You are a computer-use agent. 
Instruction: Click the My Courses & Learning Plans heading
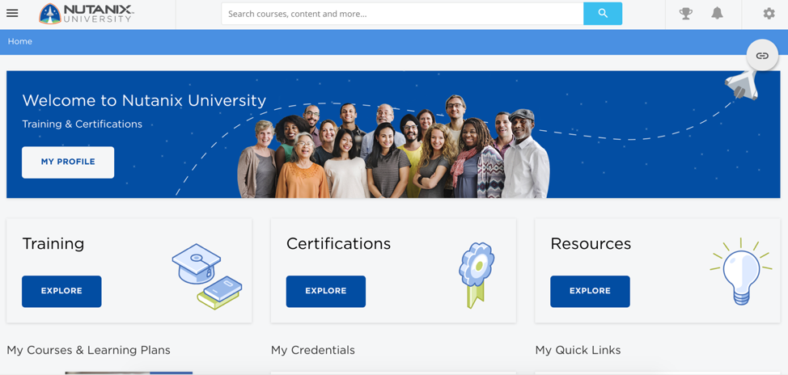point(88,351)
